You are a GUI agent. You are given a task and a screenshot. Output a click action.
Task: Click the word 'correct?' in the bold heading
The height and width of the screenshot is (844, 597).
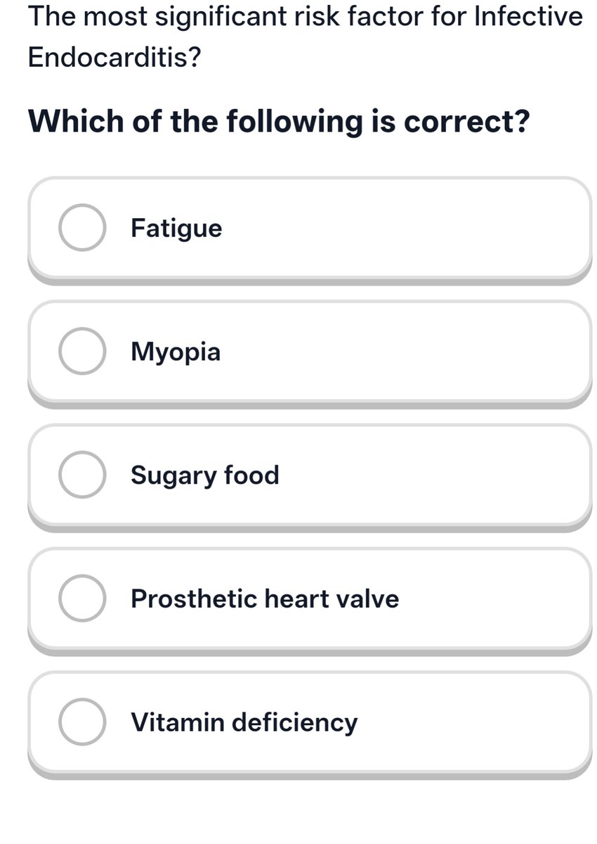[x=467, y=122]
